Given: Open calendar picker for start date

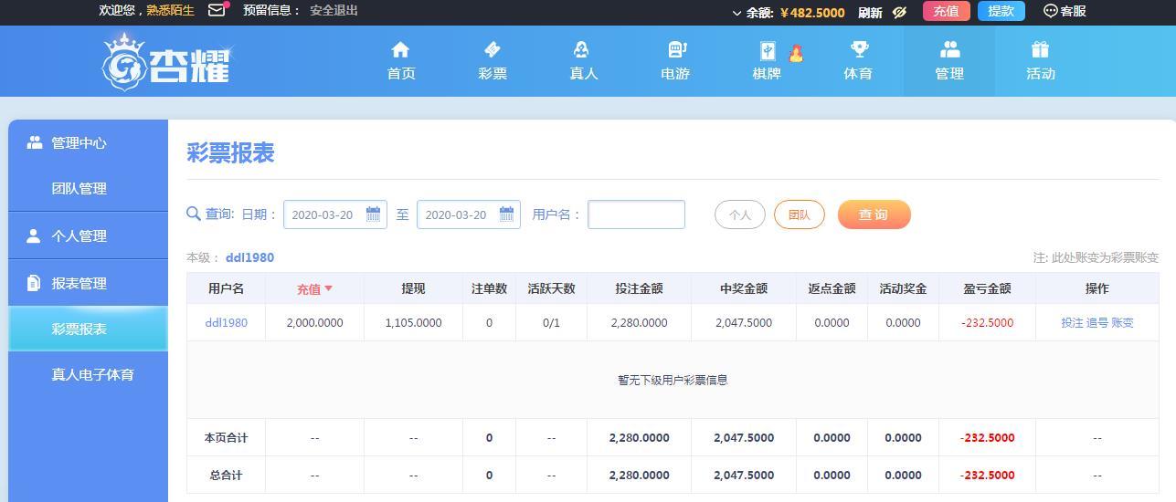Looking at the screenshot, I should [x=373, y=214].
